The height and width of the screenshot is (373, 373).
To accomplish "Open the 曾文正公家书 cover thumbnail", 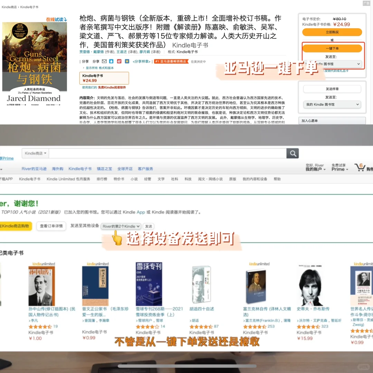I will [95, 286].
